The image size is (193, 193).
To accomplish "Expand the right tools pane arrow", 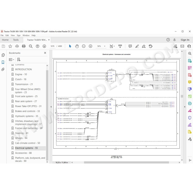I will [185, 107].
